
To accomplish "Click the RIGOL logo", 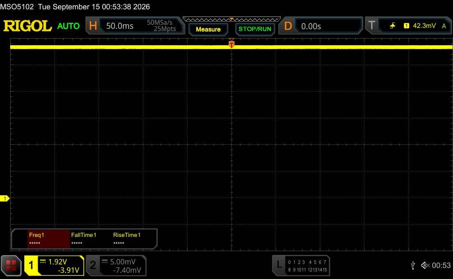I will (27, 26).
